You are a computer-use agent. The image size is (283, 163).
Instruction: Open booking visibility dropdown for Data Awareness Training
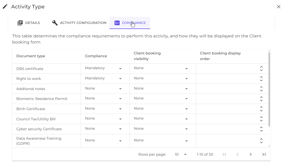(161, 141)
